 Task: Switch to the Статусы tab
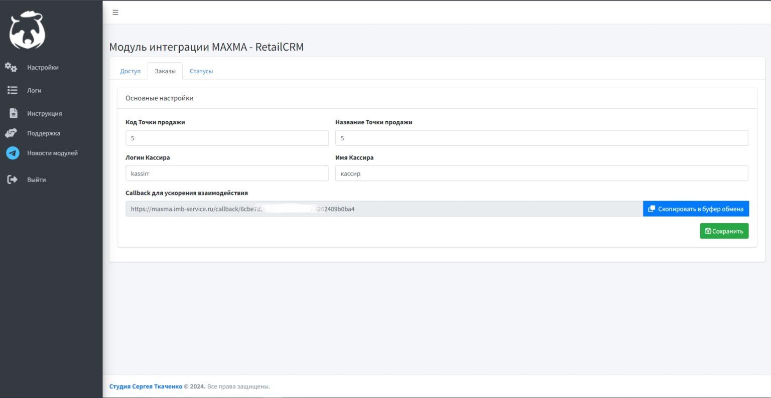(x=201, y=71)
